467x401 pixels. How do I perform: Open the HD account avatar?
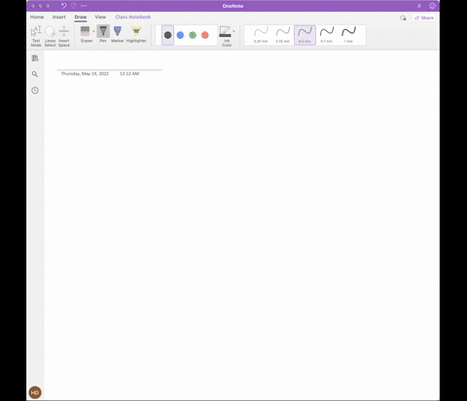(x=35, y=392)
